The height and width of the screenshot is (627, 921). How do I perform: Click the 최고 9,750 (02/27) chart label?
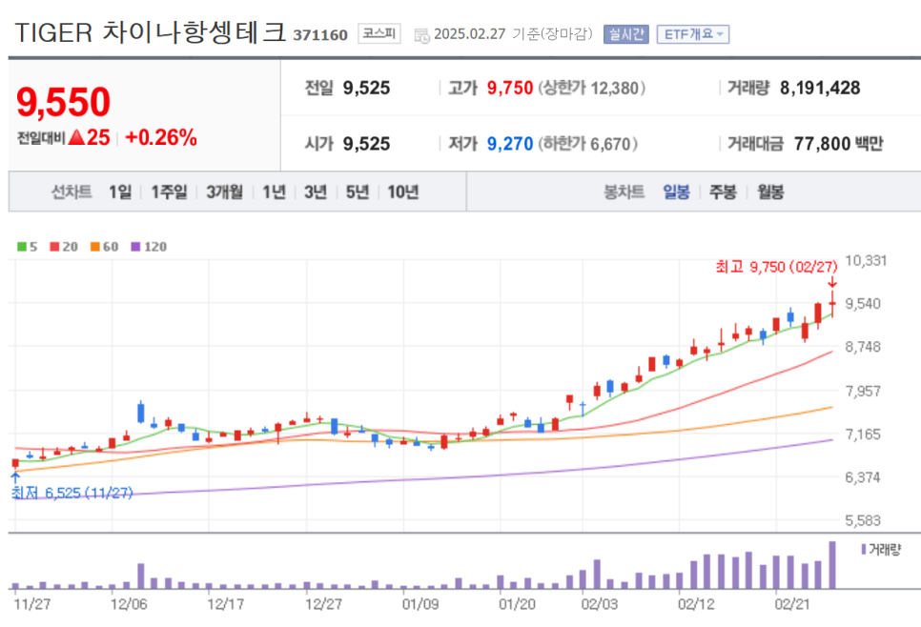point(776,267)
